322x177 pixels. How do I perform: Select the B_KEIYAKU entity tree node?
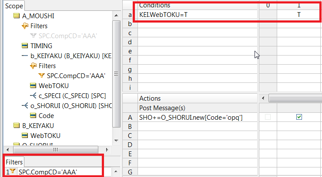pos(38,126)
